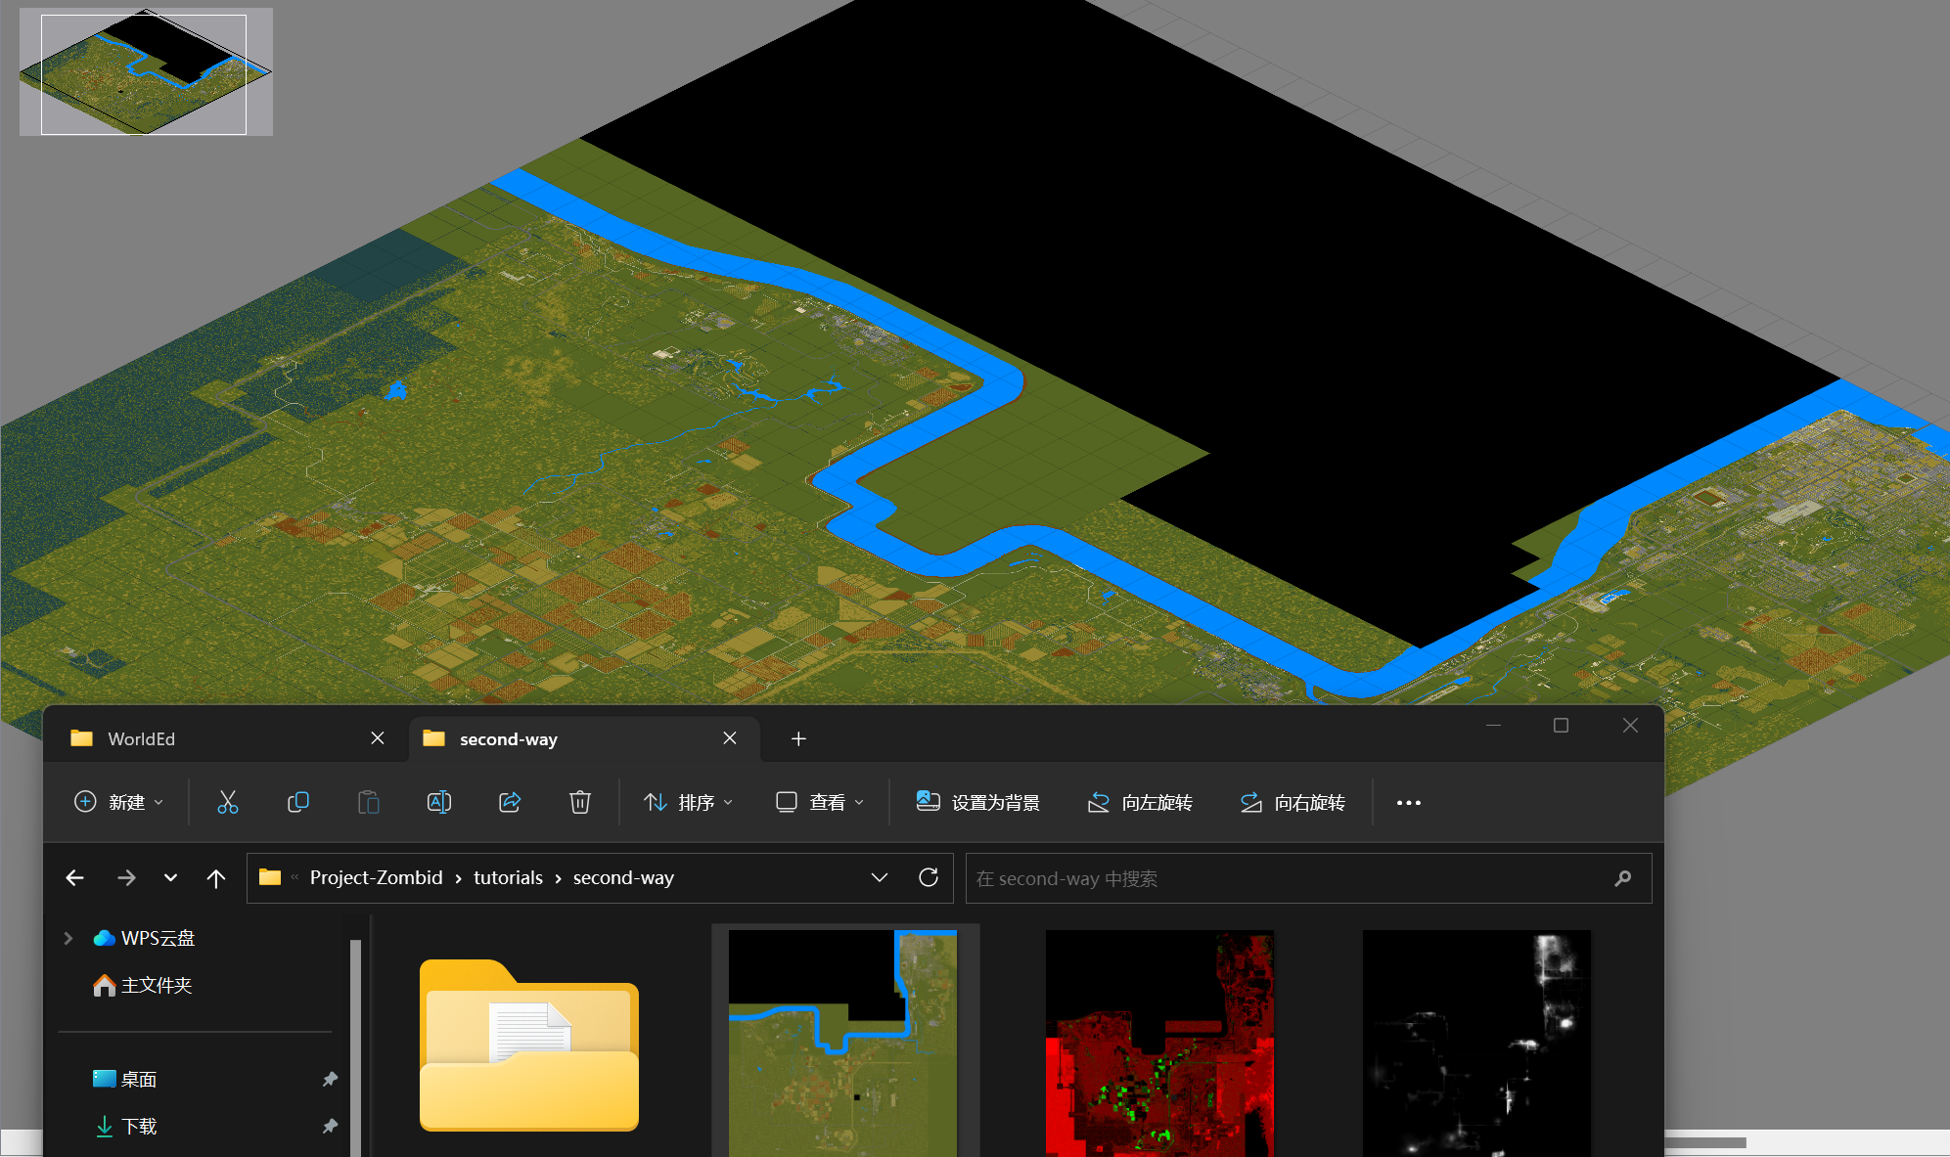Open the 查看 view dropdown

coord(820,802)
